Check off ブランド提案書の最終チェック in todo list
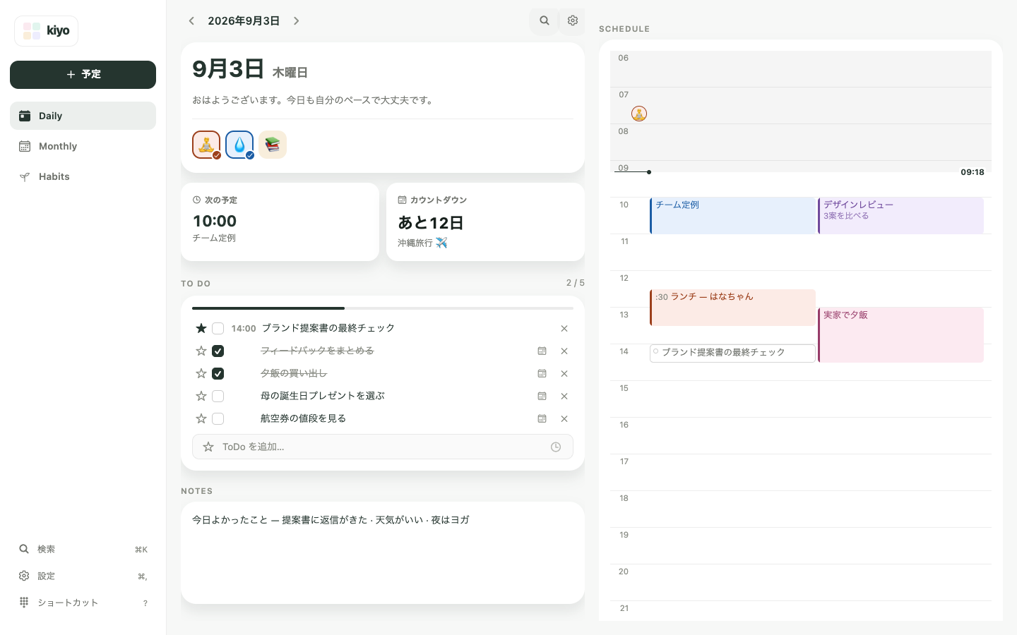 218,328
